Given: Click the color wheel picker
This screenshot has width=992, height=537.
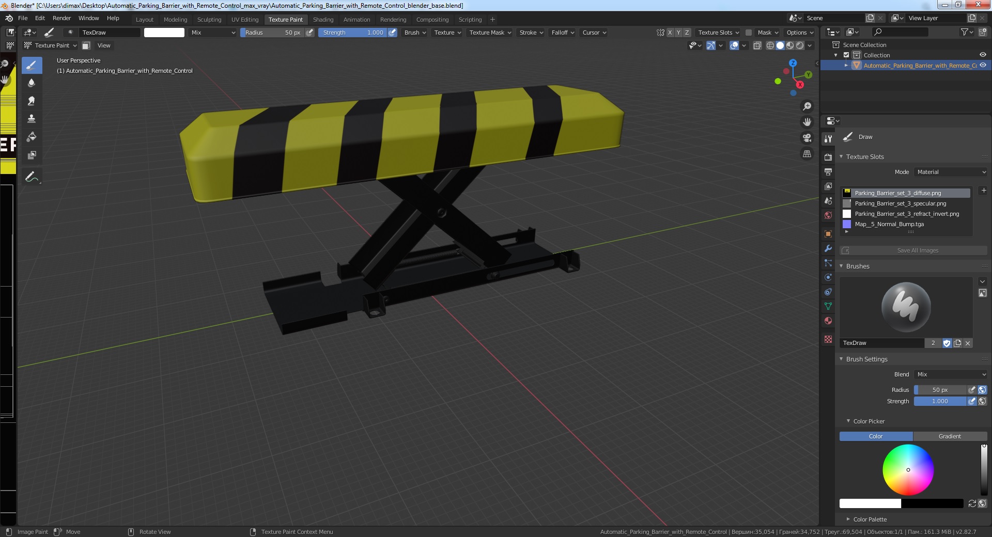Looking at the screenshot, I should [x=908, y=470].
